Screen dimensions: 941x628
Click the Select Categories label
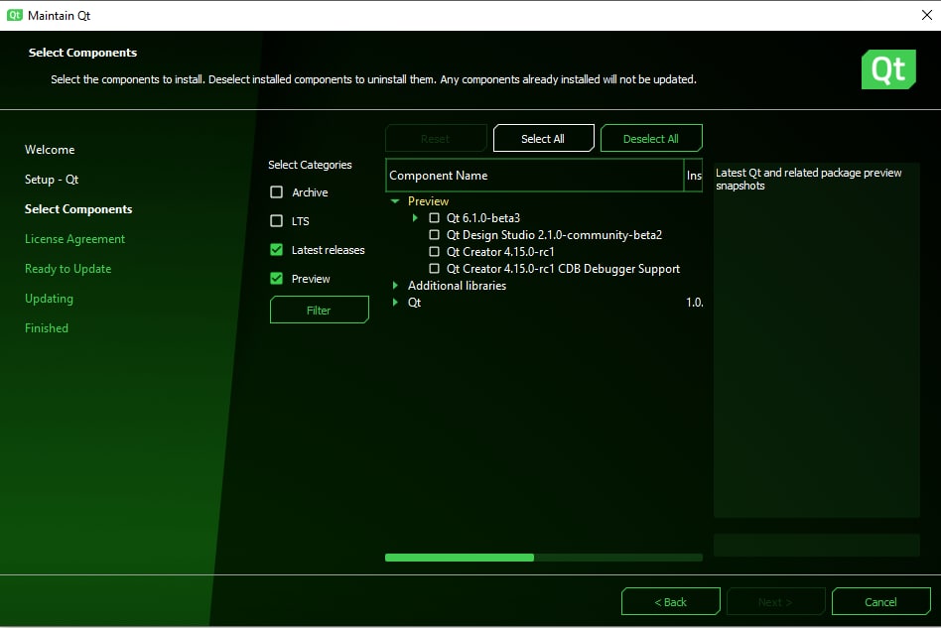pos(310,165)
